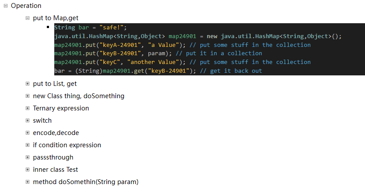Click the 'Ternary expression' label

(x=61, y=108)
